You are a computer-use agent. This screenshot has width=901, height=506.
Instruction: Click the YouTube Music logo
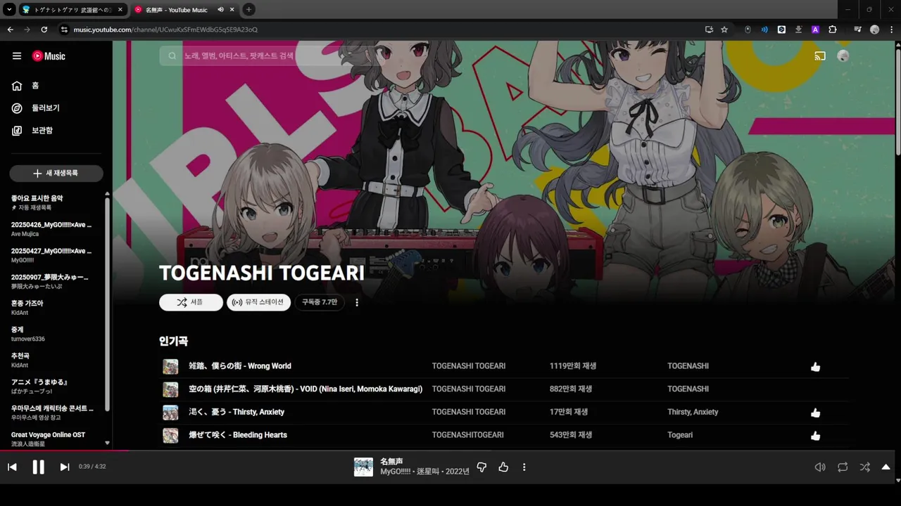click(x=49, y=56)
